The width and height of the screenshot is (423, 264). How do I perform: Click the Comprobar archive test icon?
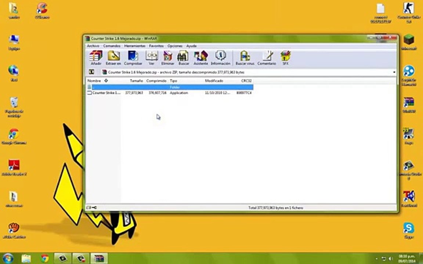pyautogui.click(x=133, y=58)
